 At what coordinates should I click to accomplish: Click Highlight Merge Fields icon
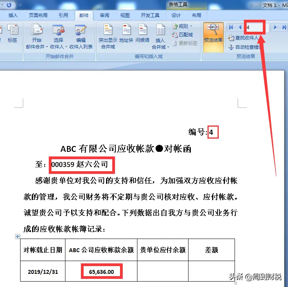(108, 33)
